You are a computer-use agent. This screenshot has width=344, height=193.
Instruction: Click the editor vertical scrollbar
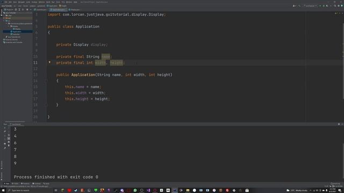[343, 61]
